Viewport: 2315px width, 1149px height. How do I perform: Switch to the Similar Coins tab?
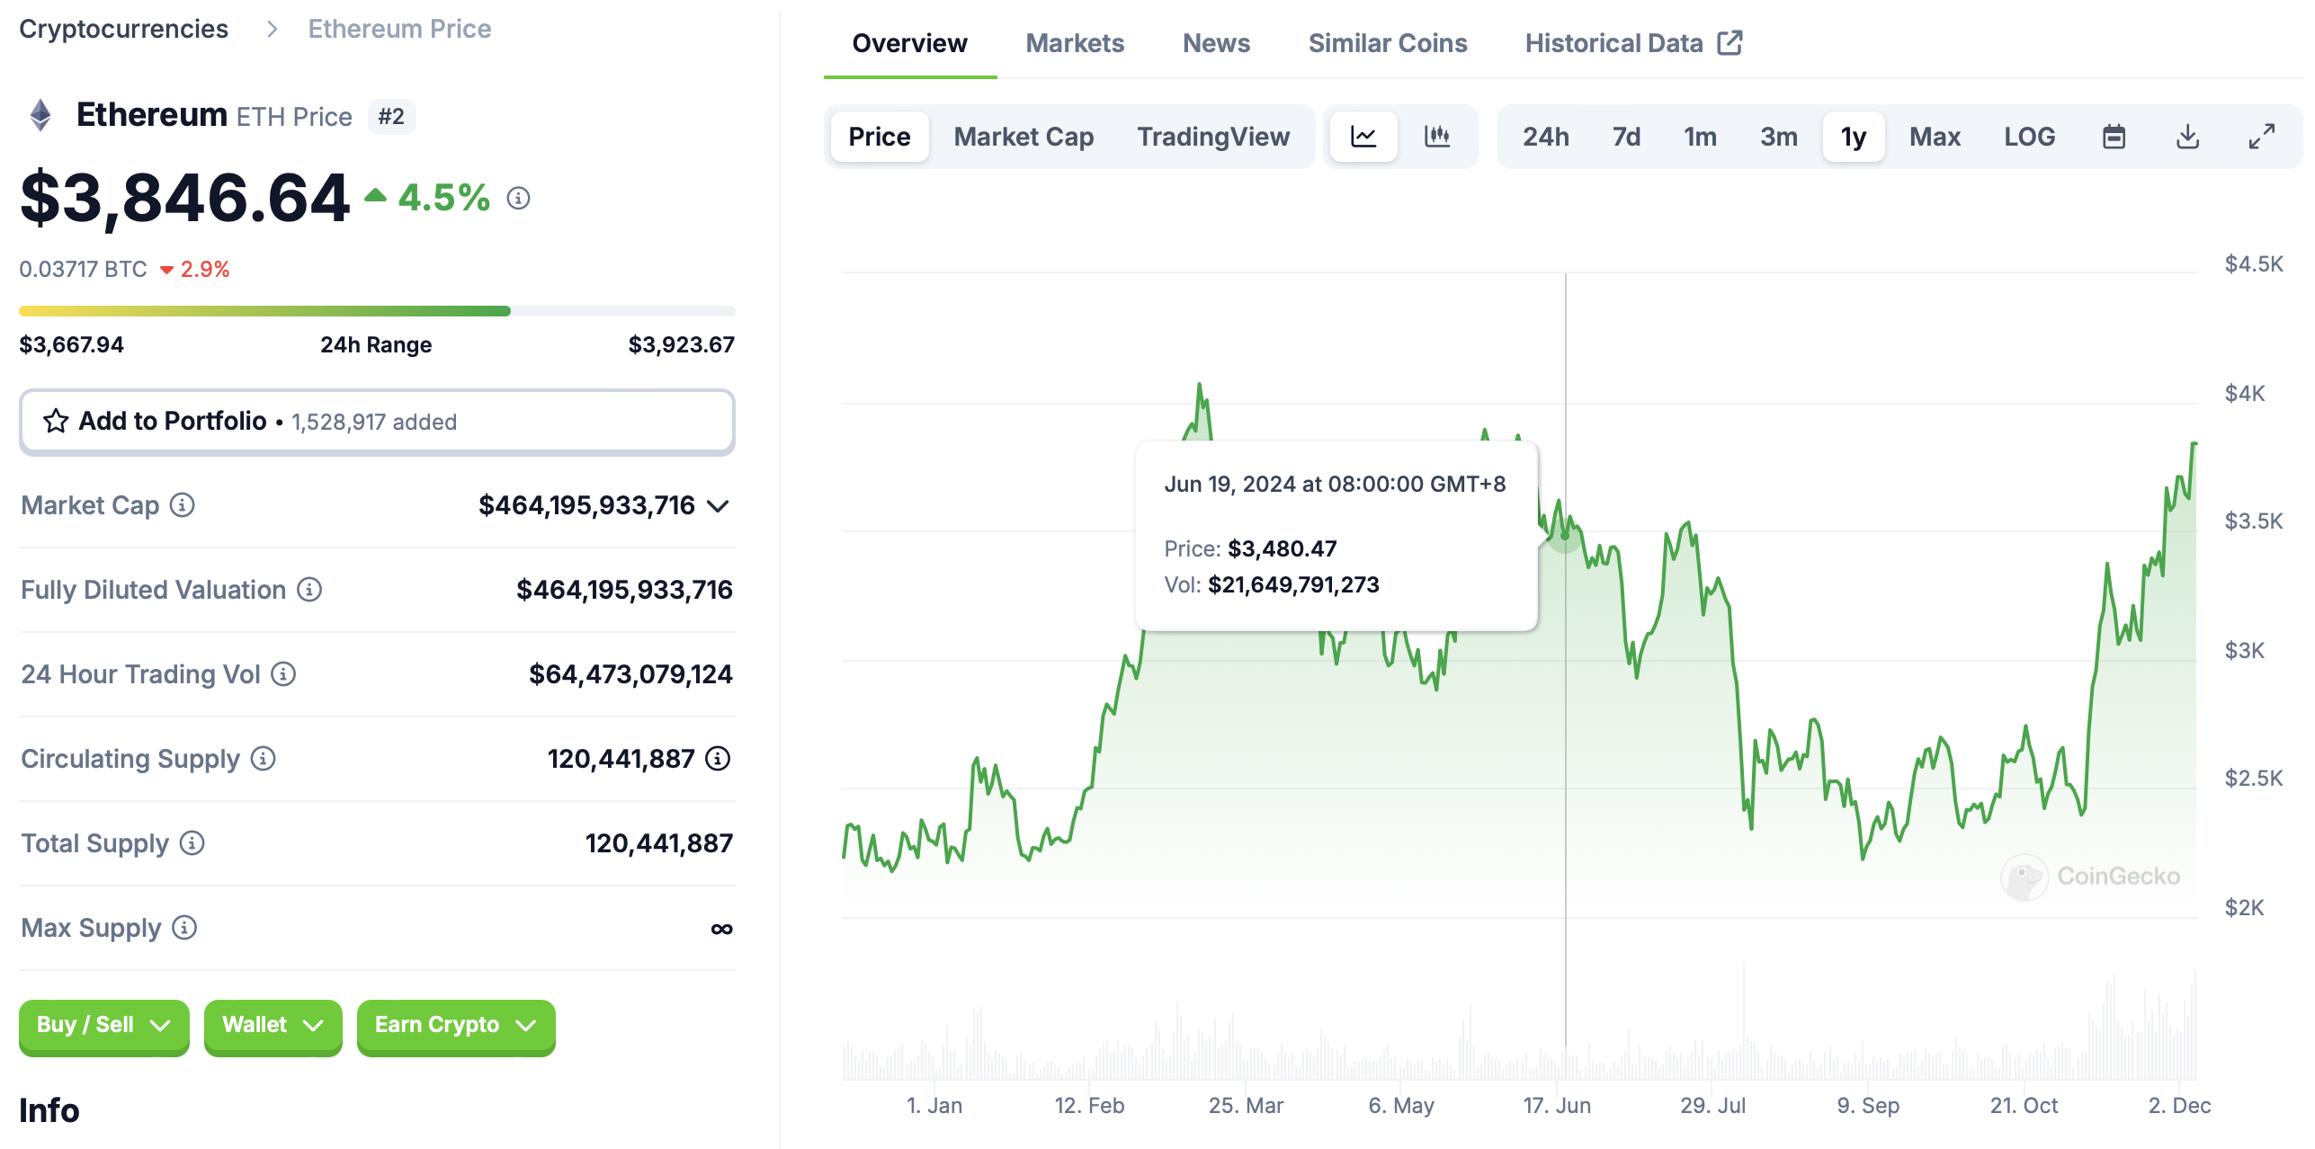[1387, 43]
